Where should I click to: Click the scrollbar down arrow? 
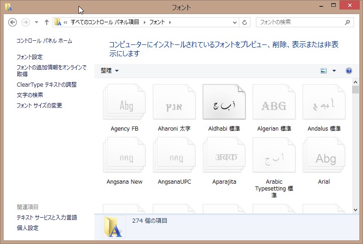coord(356,210)
